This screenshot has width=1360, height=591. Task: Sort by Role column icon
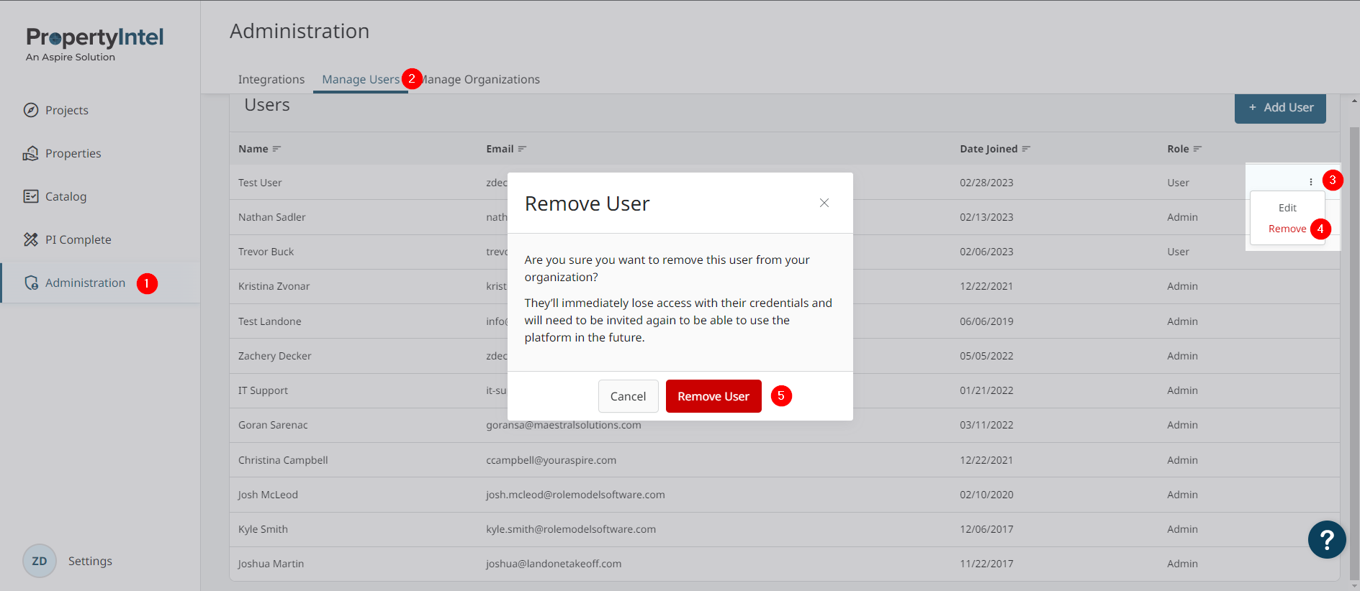(1198, 149)
